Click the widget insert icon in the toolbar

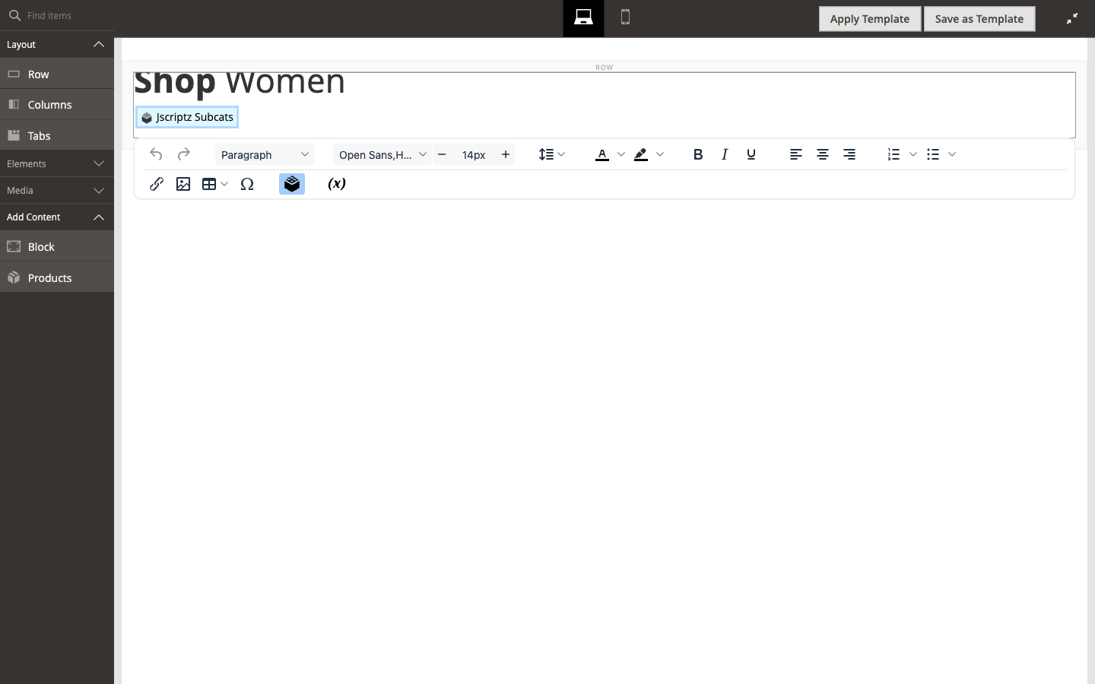pos(292,183)
